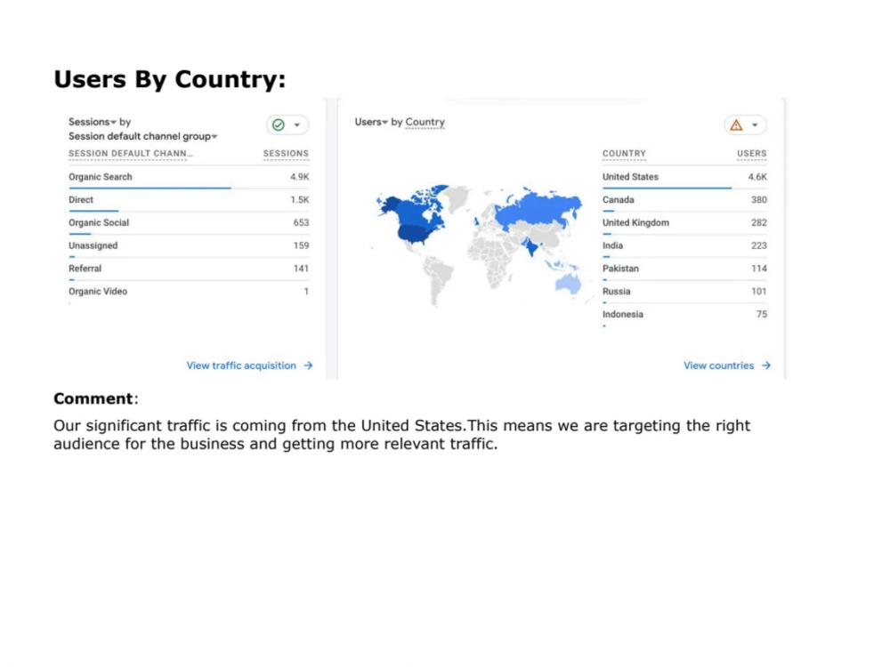Select Canada in country list

coord(619,200)
